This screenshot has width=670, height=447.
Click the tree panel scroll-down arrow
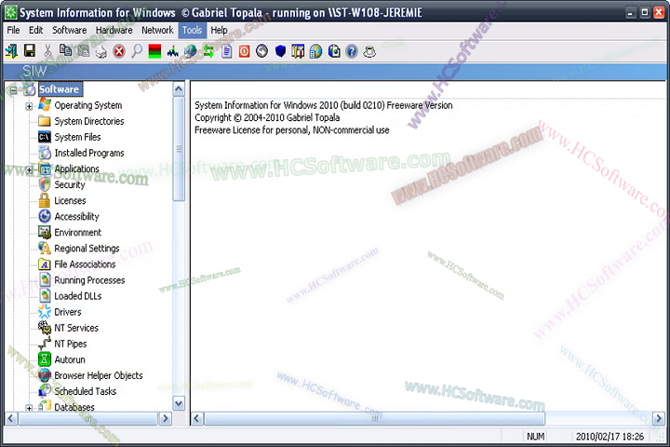179,403
